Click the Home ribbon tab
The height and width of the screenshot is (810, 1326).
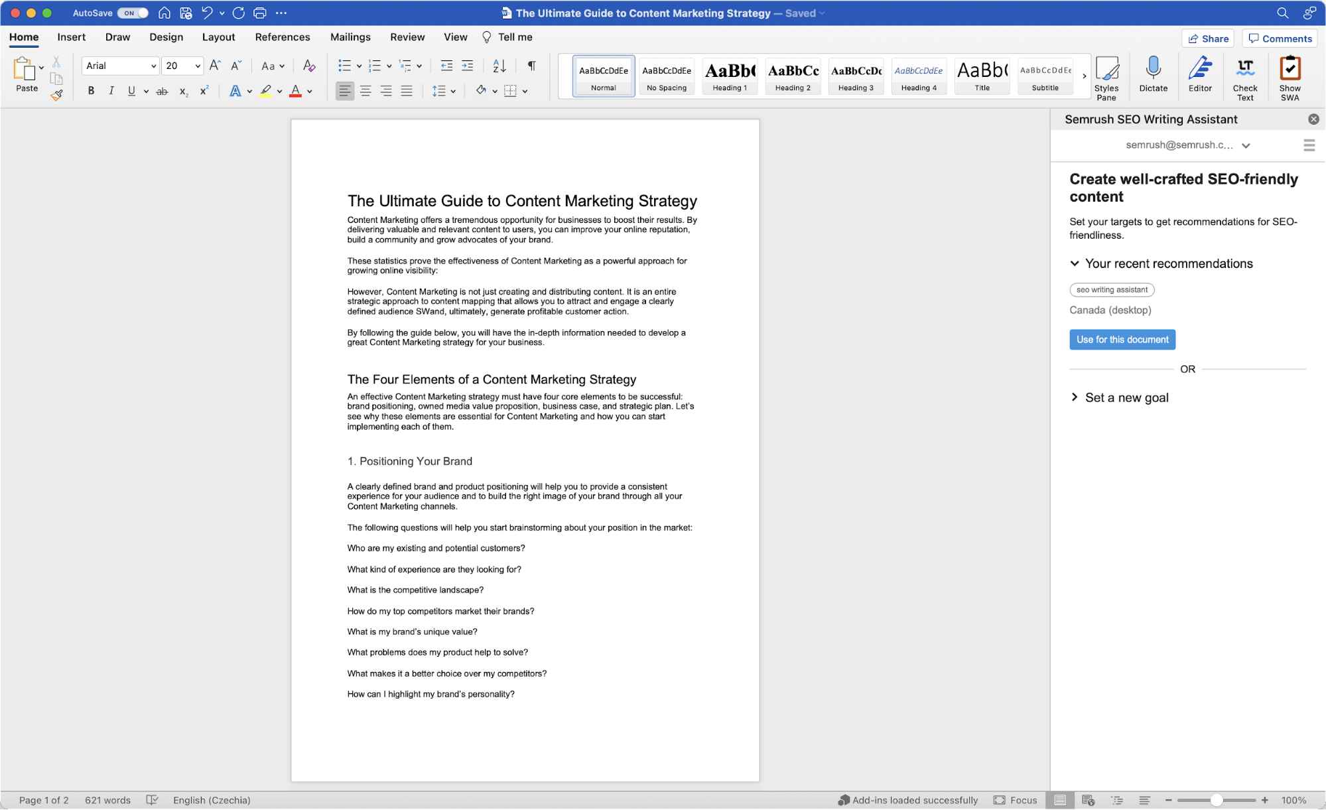[24, 37]
